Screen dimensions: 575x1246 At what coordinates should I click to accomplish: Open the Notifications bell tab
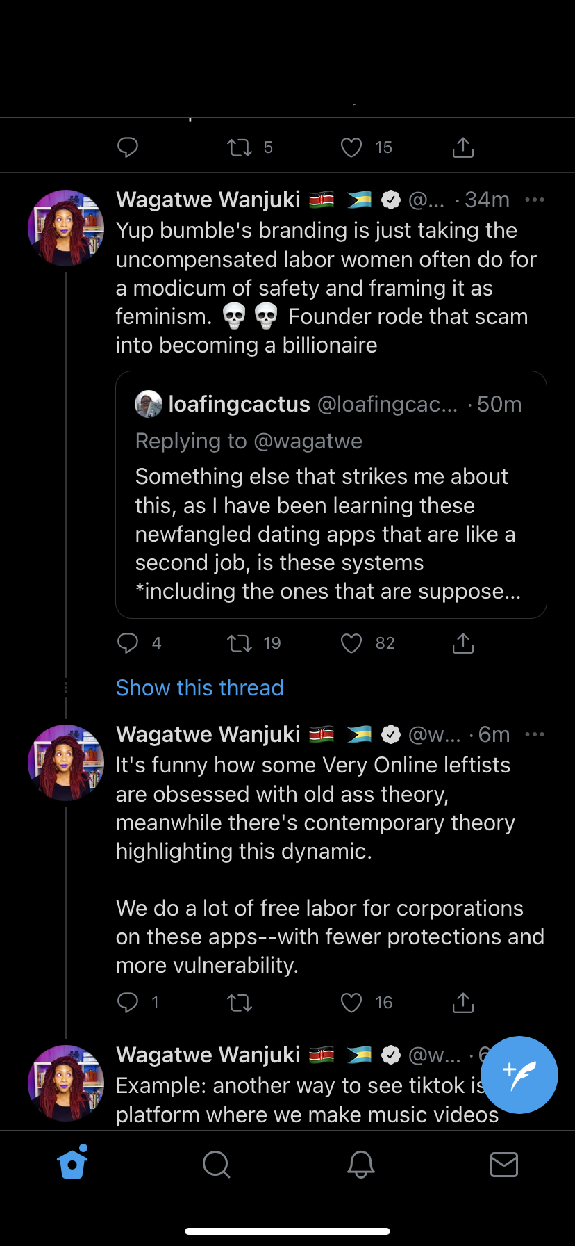pos(360,1163)
